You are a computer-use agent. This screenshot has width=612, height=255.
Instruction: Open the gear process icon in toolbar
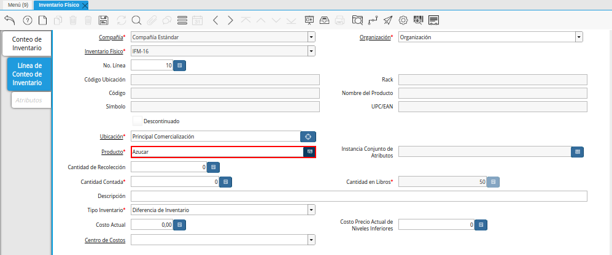(403, 20)
